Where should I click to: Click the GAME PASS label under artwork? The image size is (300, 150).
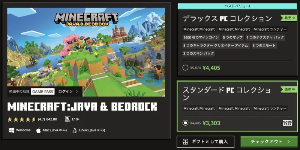pyautogui.click(x=43, y=91)
